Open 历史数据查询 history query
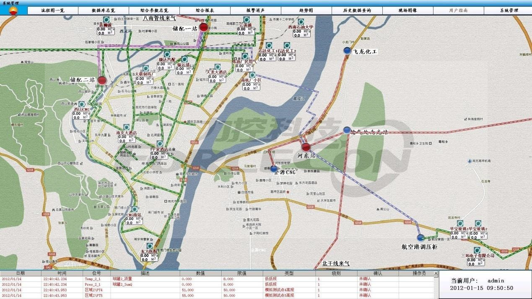The image size is (532, 299). 357,10
